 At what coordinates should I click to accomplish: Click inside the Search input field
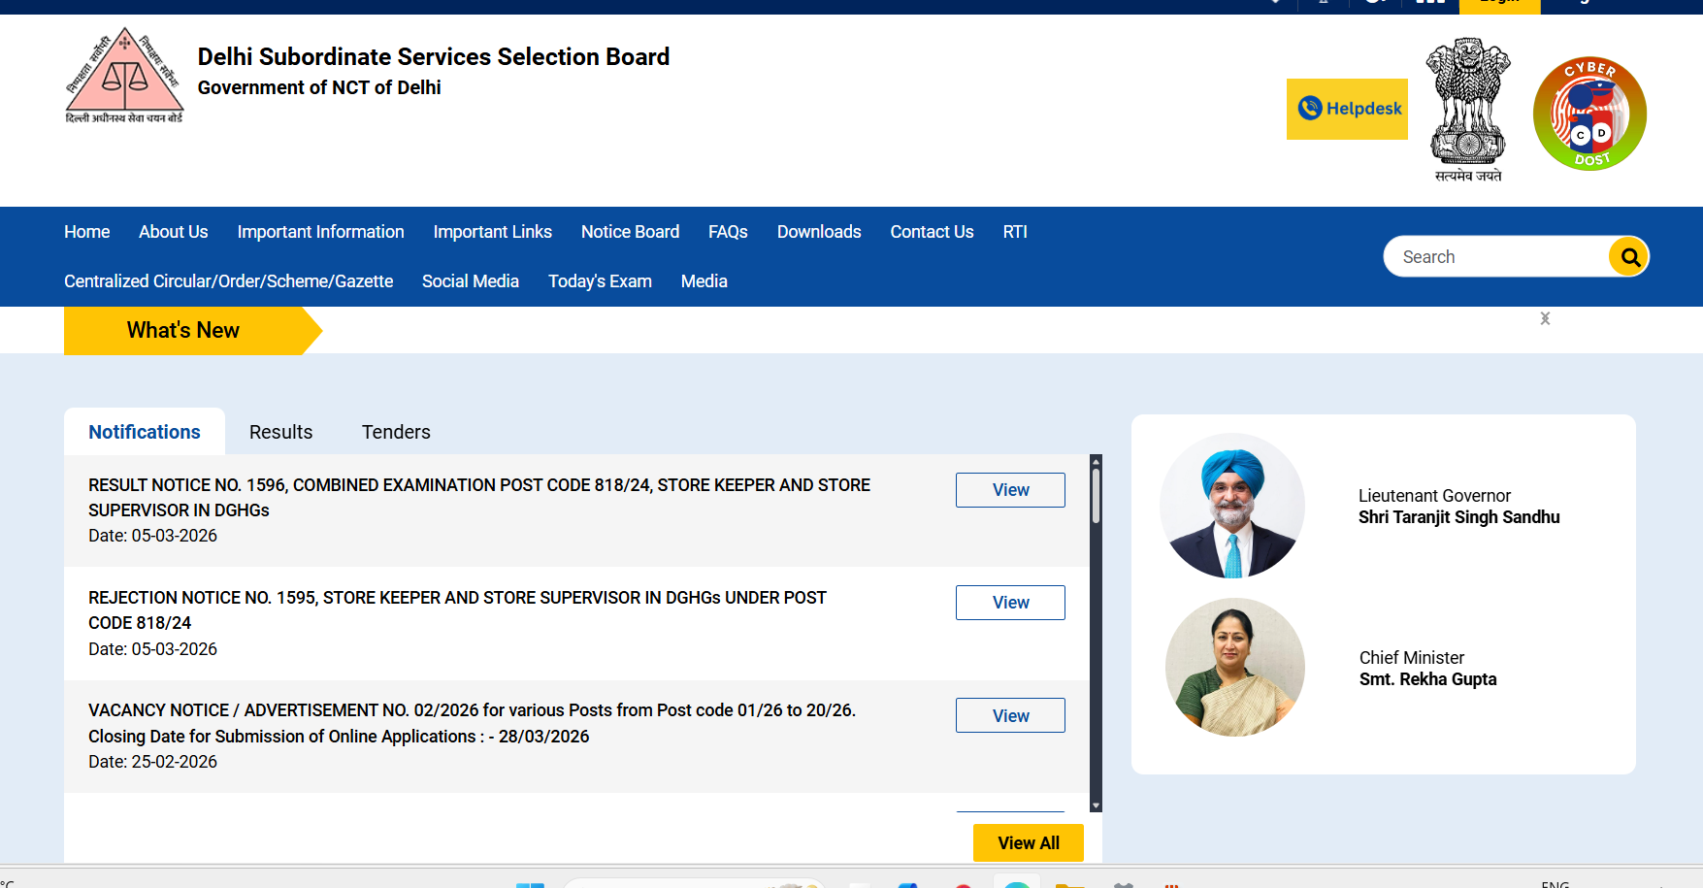(x=1499, y=257)
